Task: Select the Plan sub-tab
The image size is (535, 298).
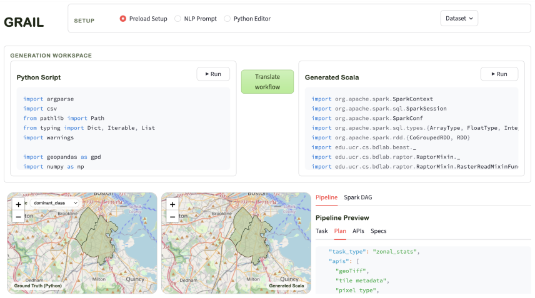Action: tap(340, 231)
